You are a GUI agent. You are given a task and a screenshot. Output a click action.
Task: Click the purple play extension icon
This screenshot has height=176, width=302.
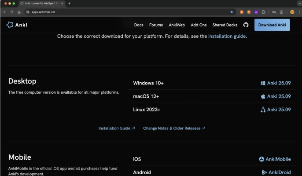(x=256, y=12)
